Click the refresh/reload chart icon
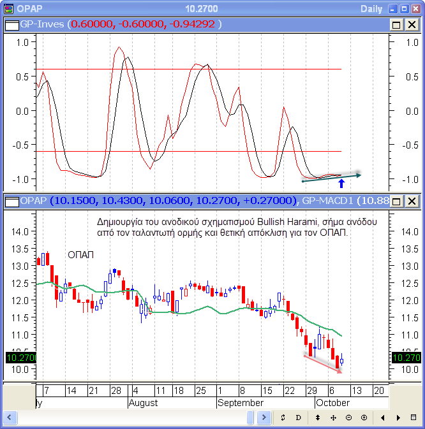 (283, 418)
